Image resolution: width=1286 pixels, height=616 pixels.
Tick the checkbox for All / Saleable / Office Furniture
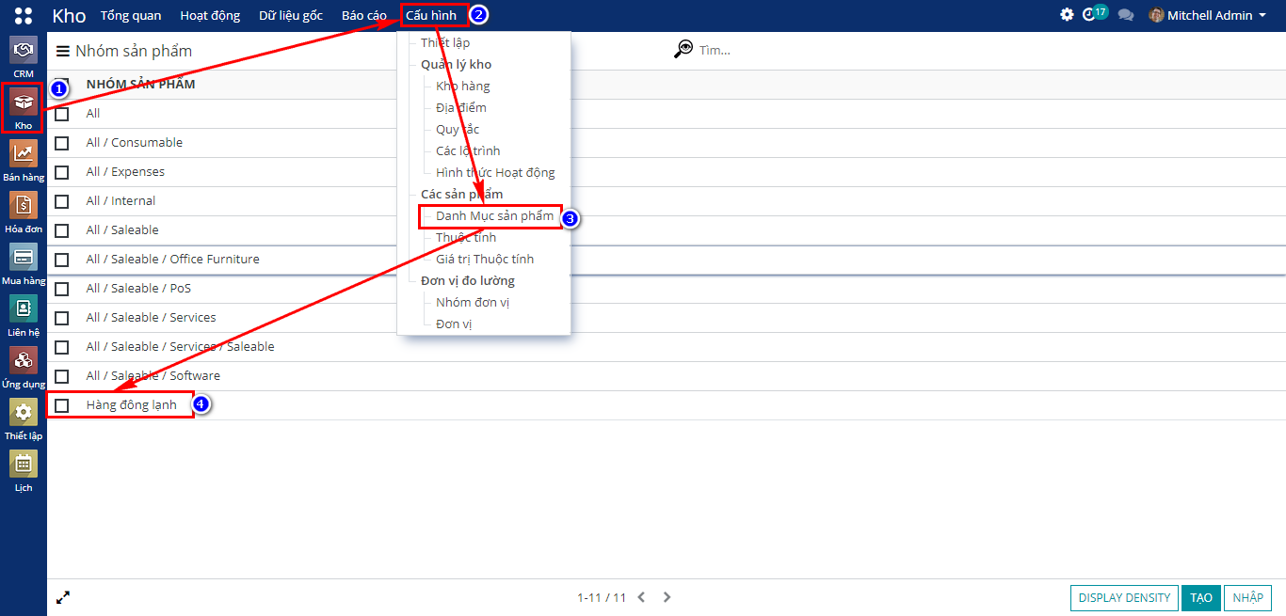61,260
